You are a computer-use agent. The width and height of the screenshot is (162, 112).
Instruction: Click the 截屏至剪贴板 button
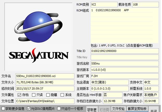137,109
